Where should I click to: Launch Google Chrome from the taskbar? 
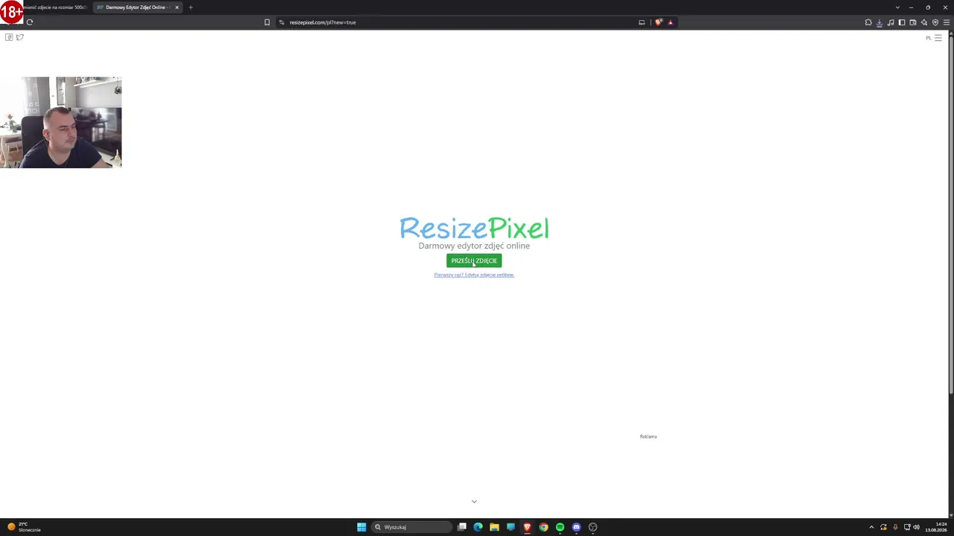(x=543, y=527)
